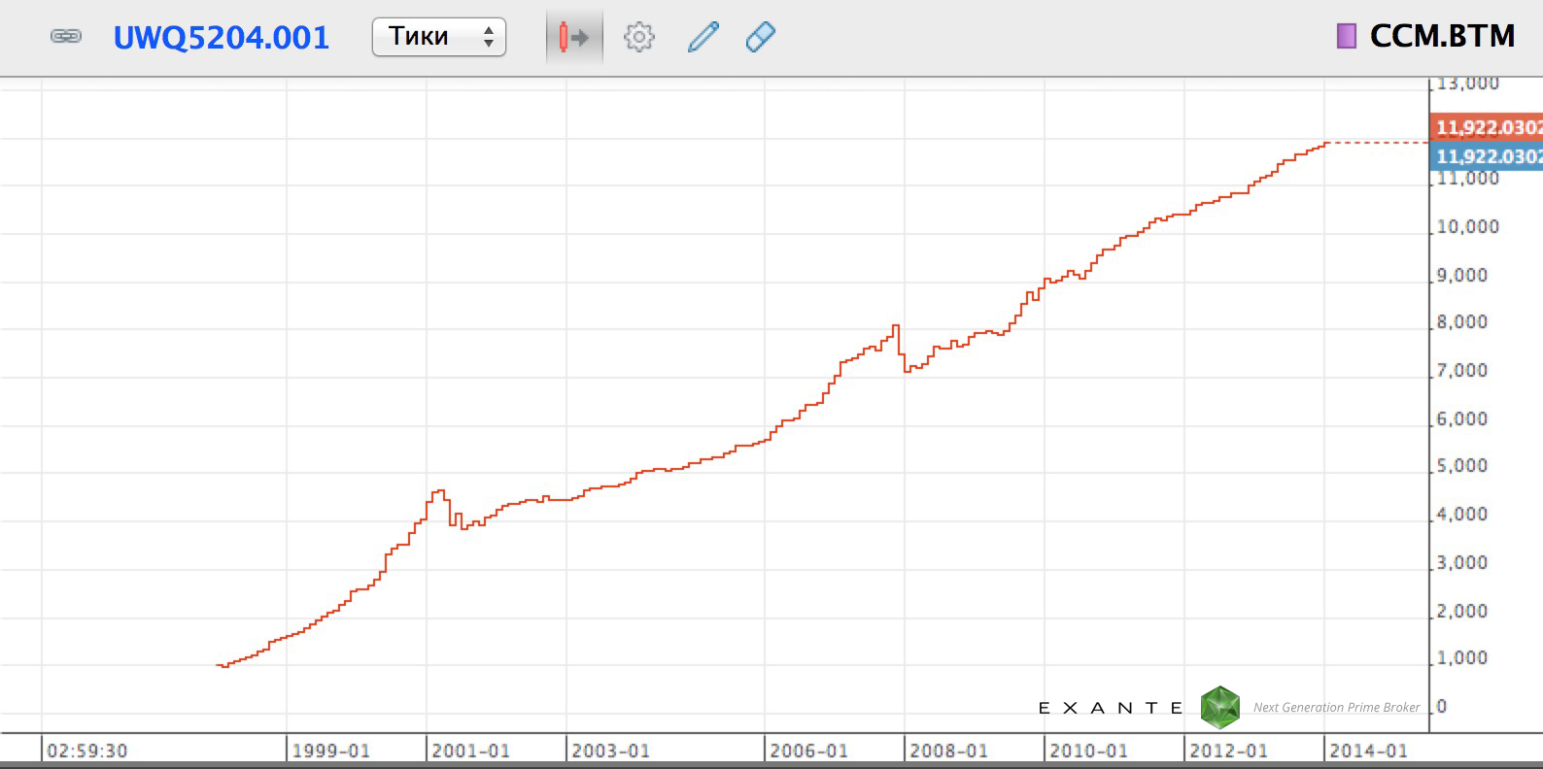This screenshot has height=769, width=1543.
Task: Click the blue 11,922.0302 price tag
Action: 1487,156
